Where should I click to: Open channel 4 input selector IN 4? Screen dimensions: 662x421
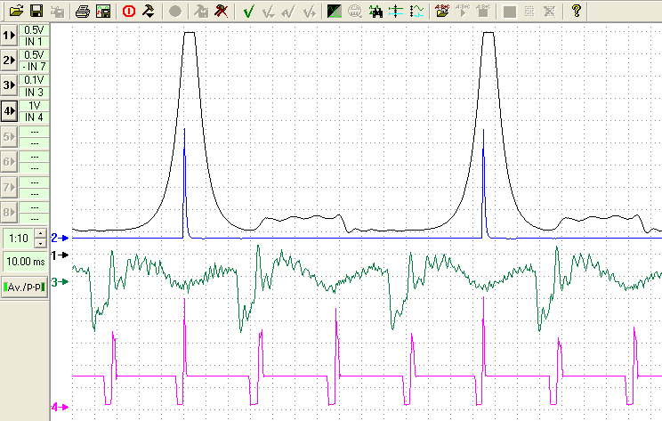[x=34, y=117]
